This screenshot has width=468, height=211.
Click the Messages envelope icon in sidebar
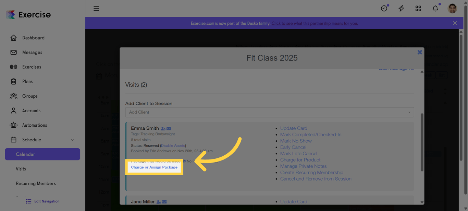pyautogui.click(x=13, y=52)
